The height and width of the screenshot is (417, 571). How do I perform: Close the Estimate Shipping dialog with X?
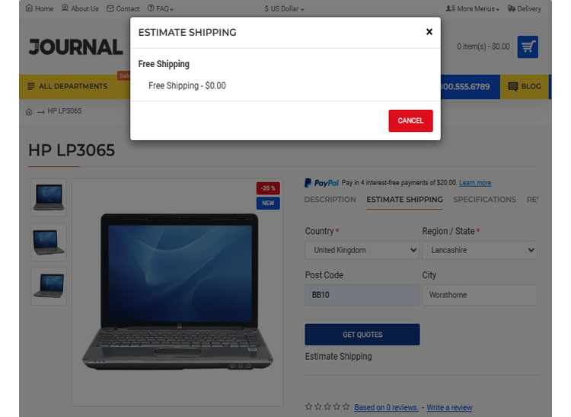[429, 32]
